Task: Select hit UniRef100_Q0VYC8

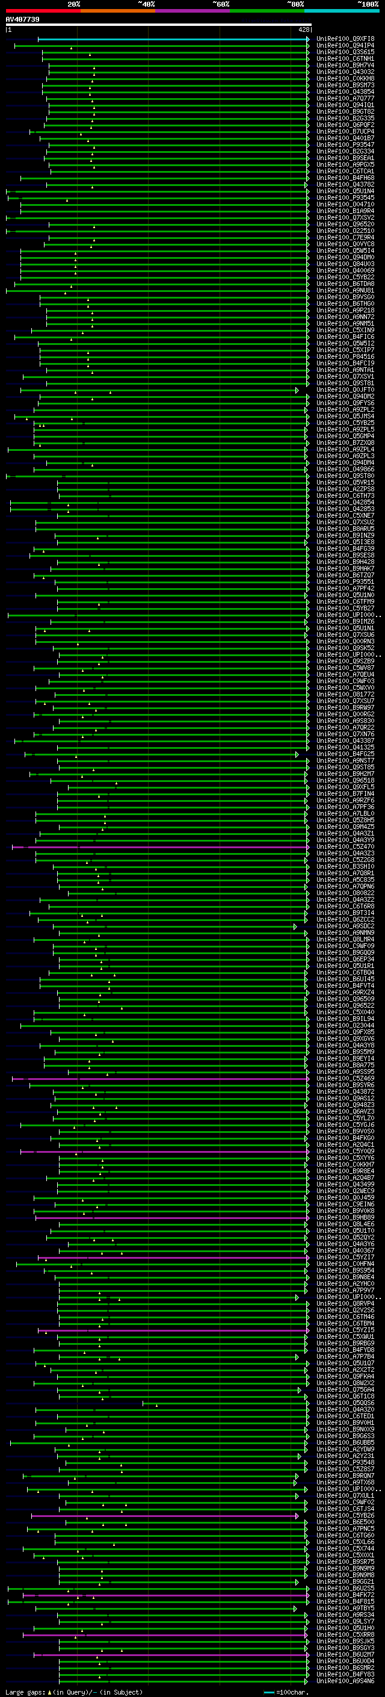Action: (x=345, y=244)
